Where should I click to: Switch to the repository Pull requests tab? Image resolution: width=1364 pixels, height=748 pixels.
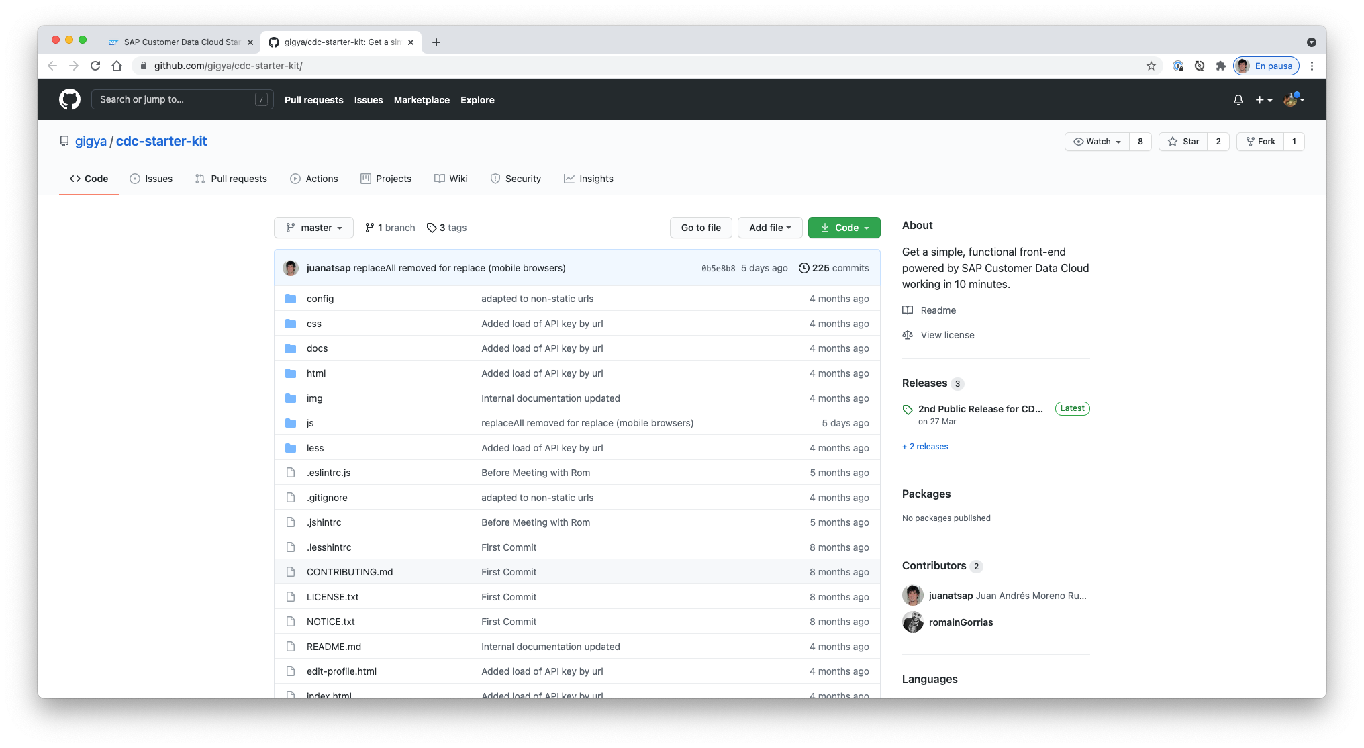[231, 179]
